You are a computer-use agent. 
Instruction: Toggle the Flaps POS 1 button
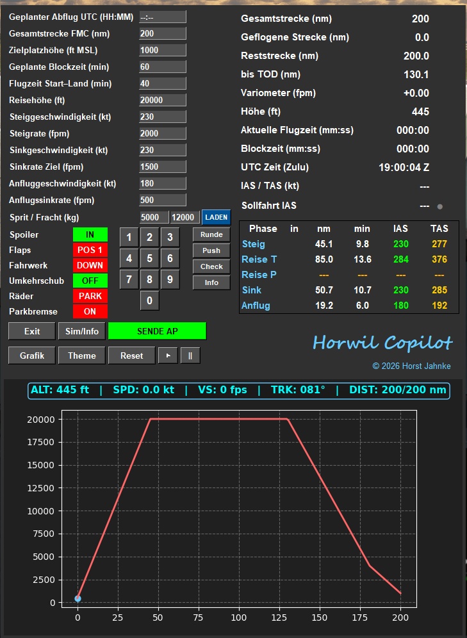[x=90, y=250]
